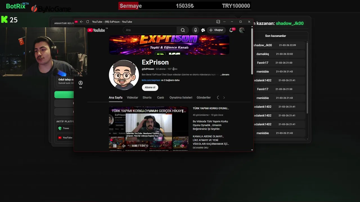Click the '40 görüntüleme' view count
The height and width of the screenshot is (202, 360).
point(201,115)
